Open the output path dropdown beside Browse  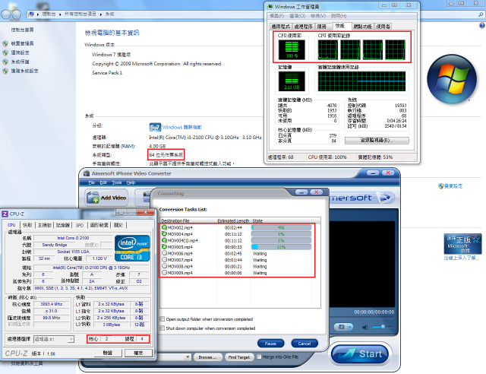click(188, 357)
